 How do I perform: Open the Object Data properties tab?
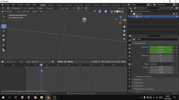(x=129, y=82)
